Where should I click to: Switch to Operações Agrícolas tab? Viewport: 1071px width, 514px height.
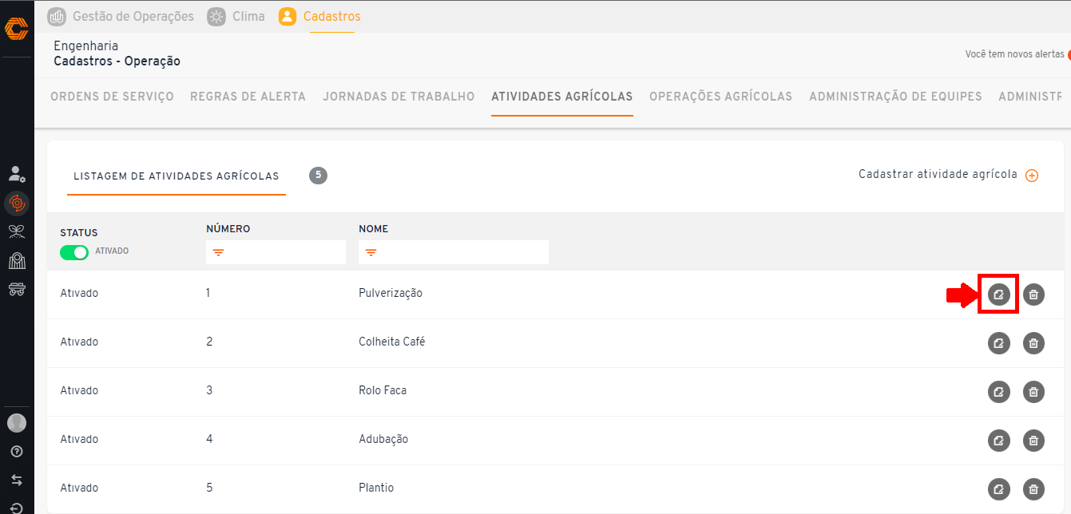[721, 97]
